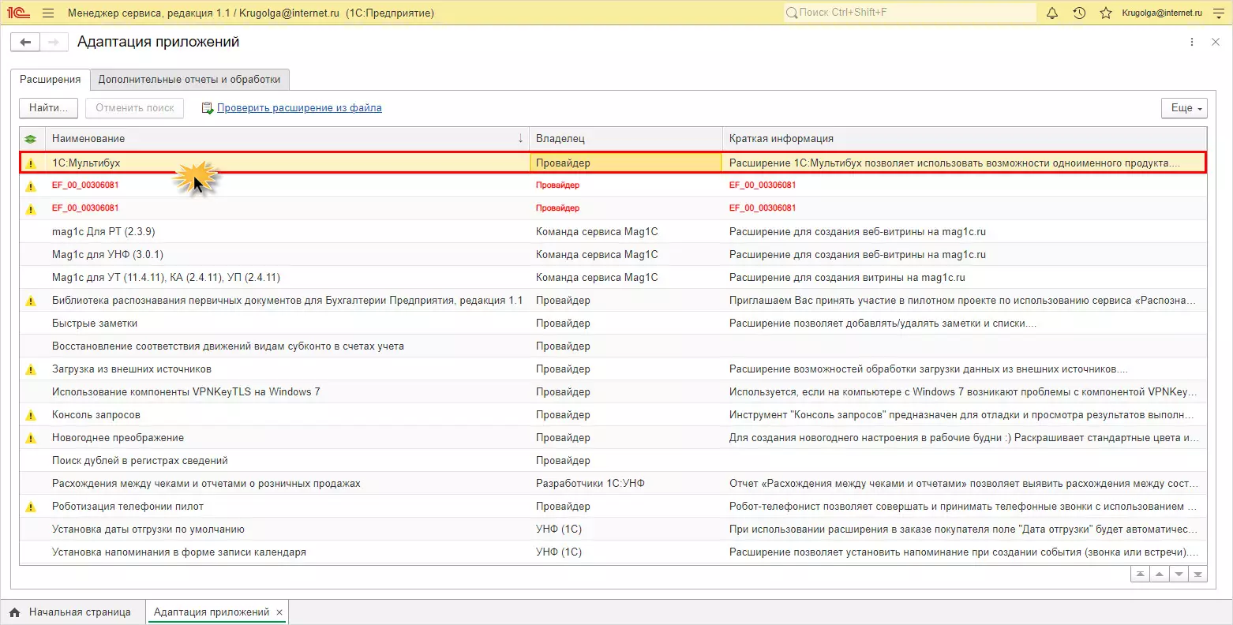Viewport: 1233px width, 625px height.
Task: Close the Адаптация приложений bottom tab
Action: [x=279, y=612]
